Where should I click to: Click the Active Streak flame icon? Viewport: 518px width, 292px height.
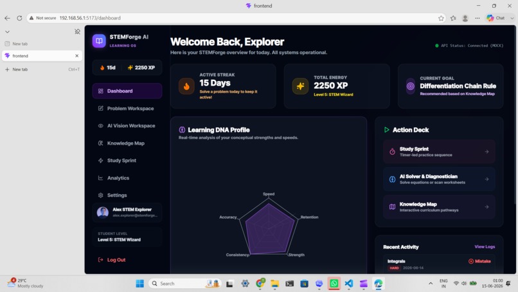coord(186,86)
